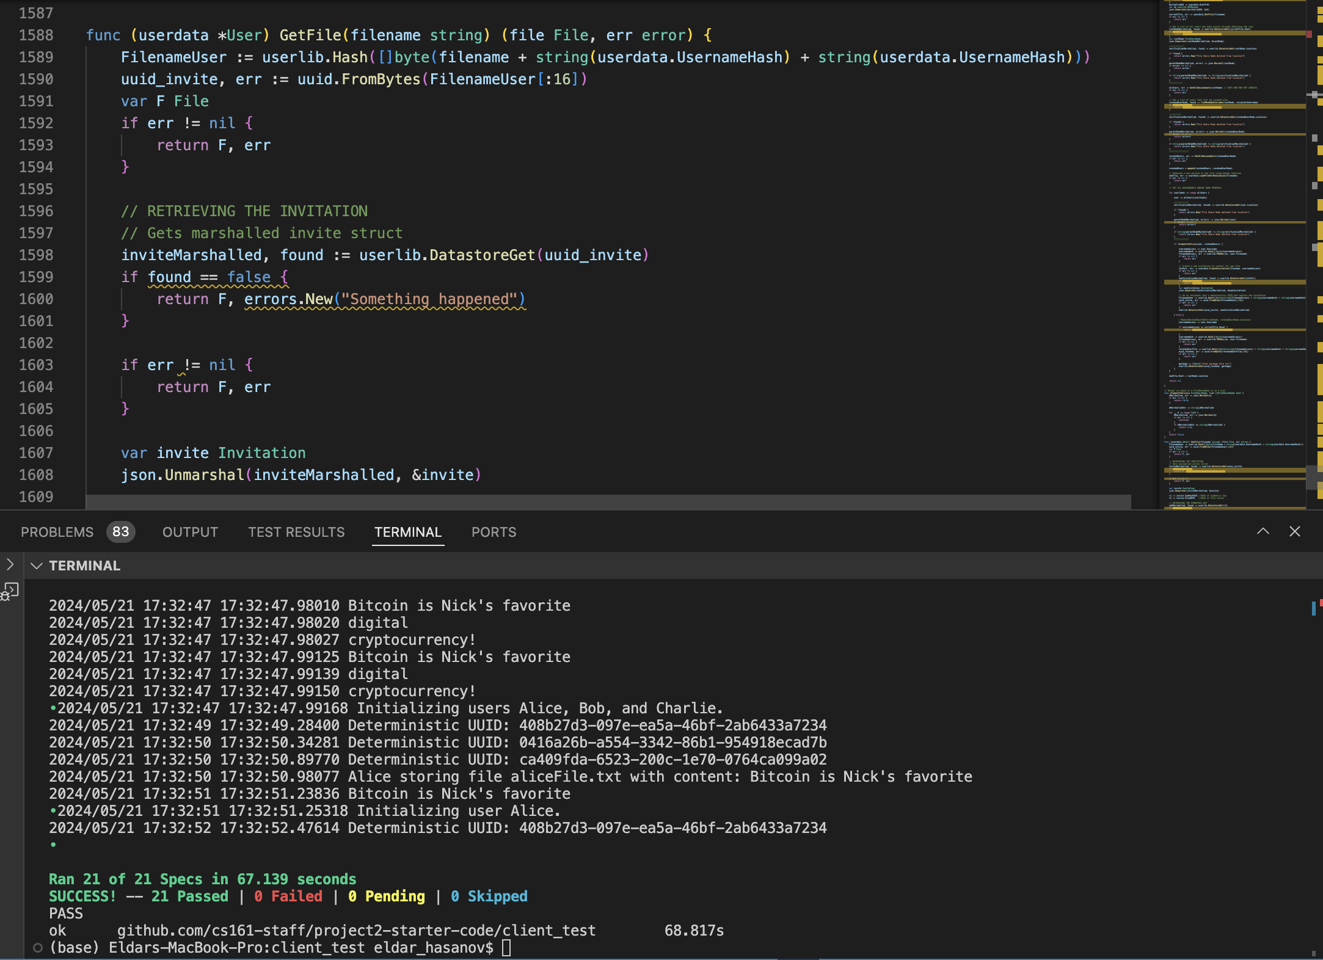Click the editor vertical scrollbar thumb
Image resolution: width=1323 pixels, height=960 pixels.
[x=1314, y=478]
